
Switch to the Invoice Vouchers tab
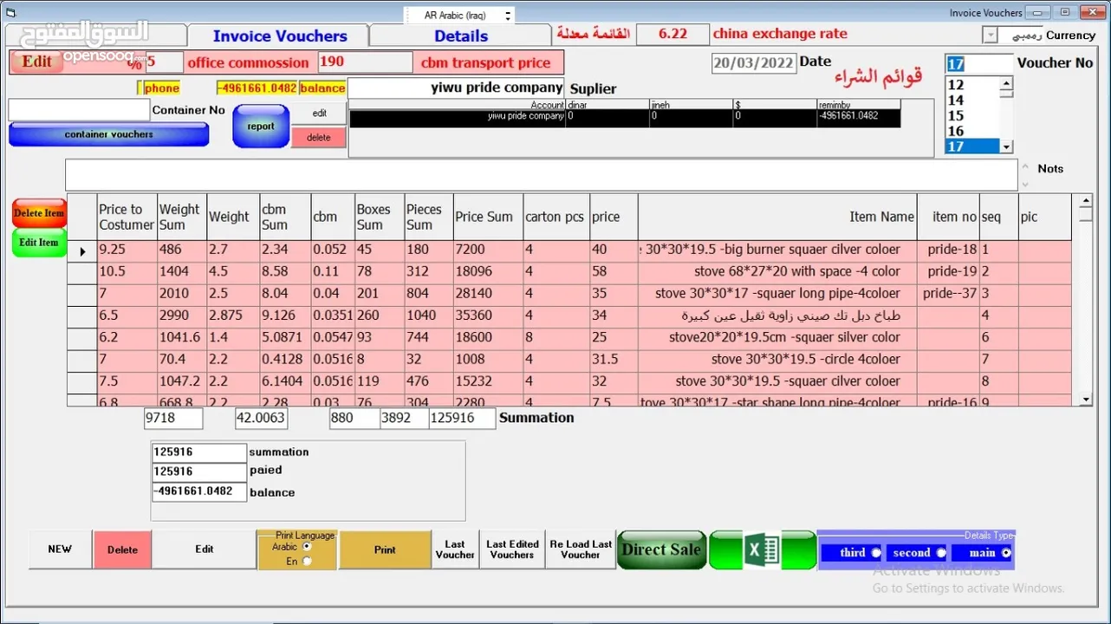[279, 36]
